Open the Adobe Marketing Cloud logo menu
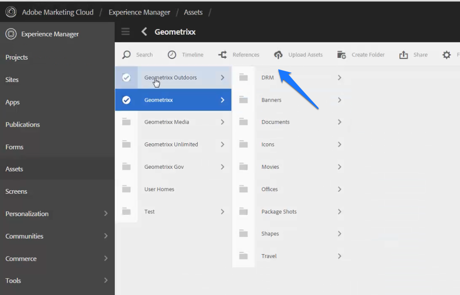 tap(11, 12)
